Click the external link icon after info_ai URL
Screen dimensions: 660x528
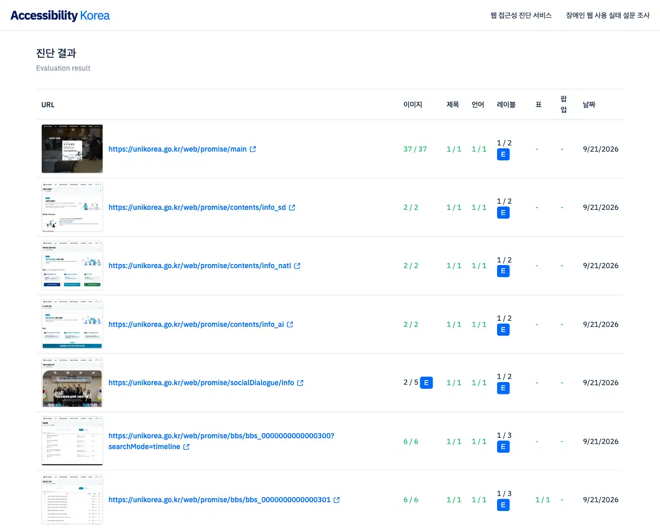point(290,324)
